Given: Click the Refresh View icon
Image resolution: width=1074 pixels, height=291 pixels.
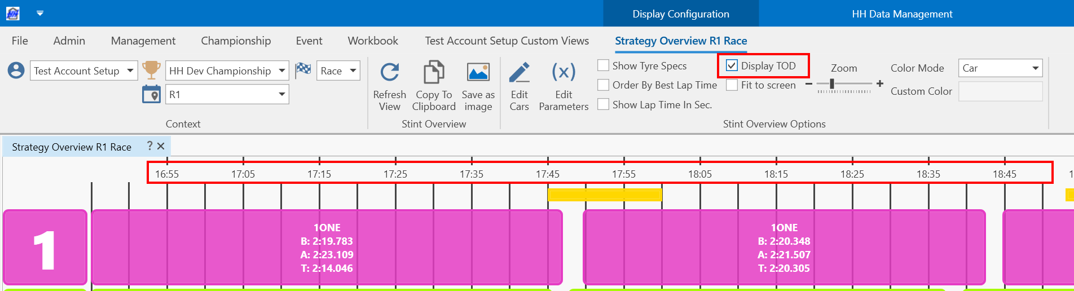Looking at the screenshot, I should coord(389,73).
